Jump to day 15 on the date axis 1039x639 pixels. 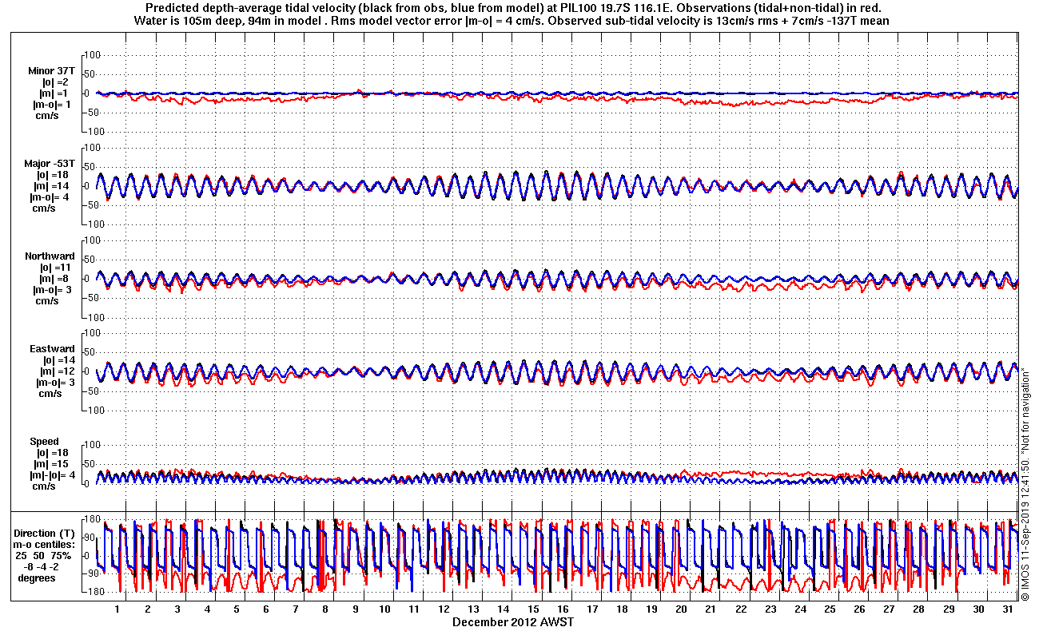coord(533,609)
